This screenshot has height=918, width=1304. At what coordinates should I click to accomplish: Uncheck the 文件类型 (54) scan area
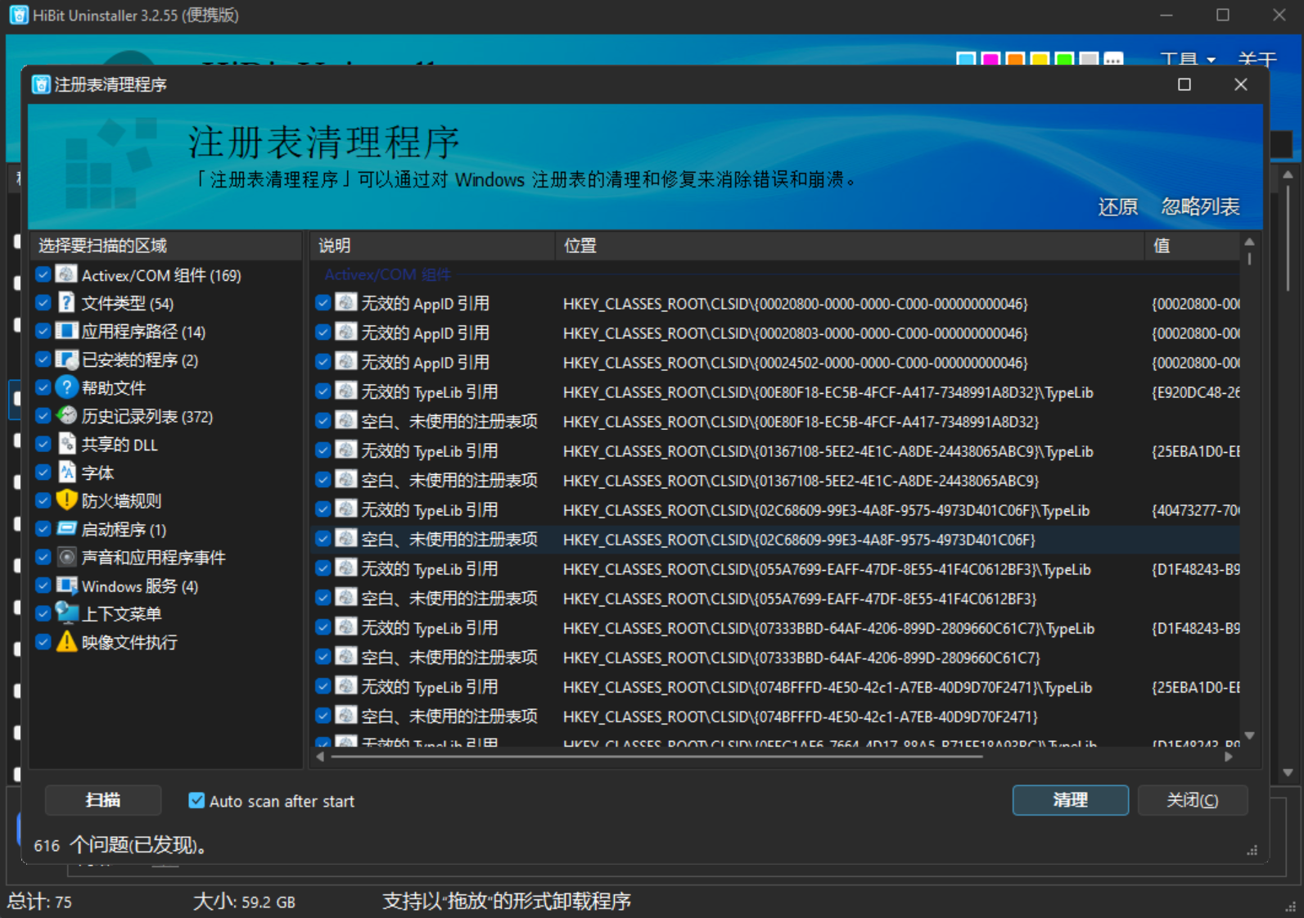[43, 303]
